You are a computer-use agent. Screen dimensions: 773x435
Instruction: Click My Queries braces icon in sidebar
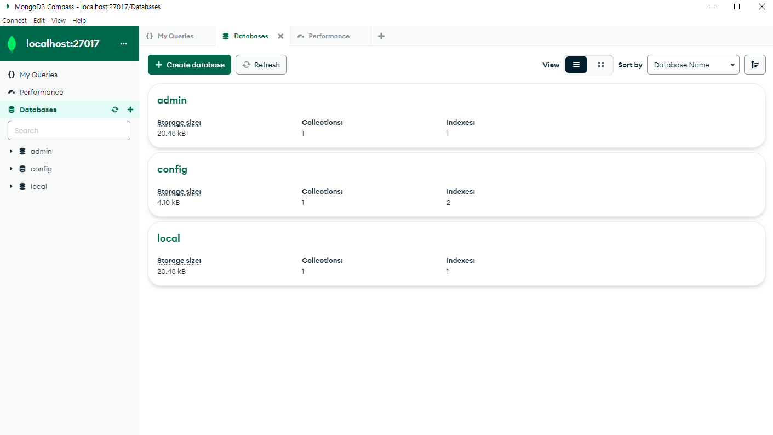[x=12, y=75]
